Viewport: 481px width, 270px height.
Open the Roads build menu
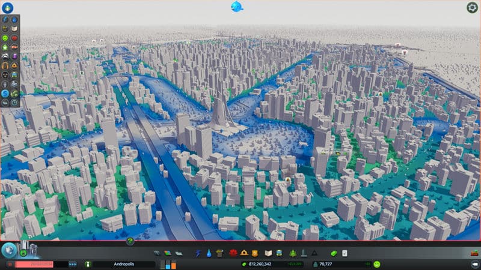156,254
